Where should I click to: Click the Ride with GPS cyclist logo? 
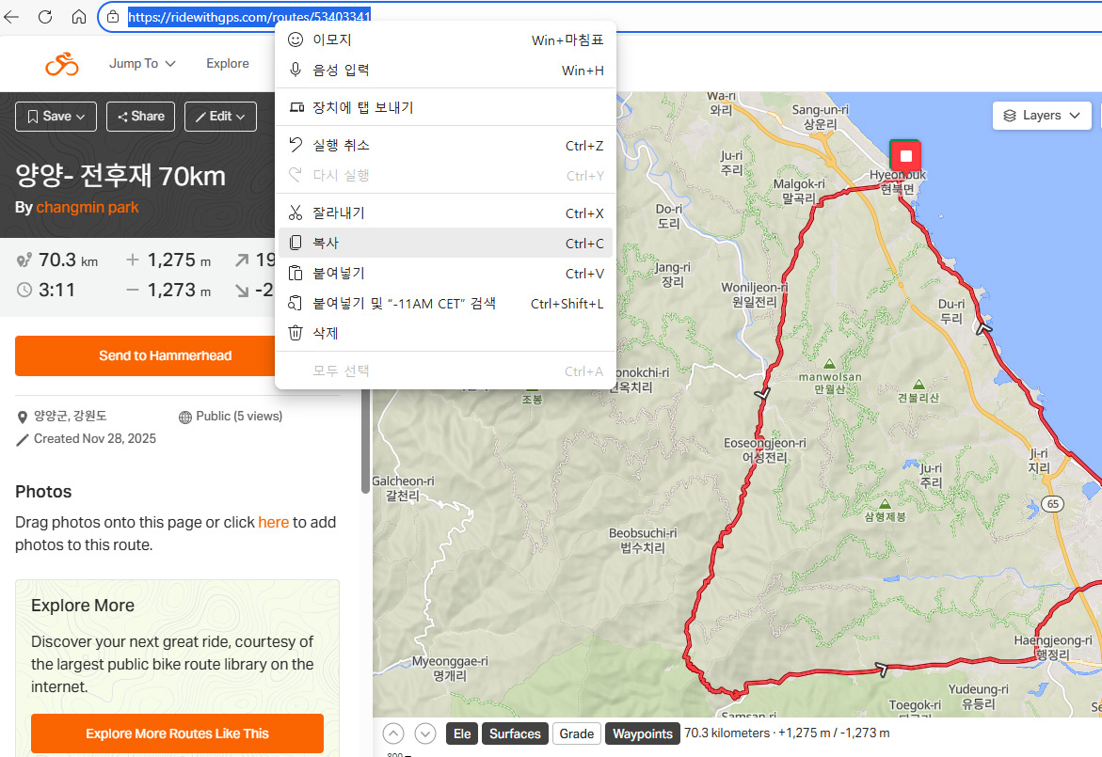62,64
